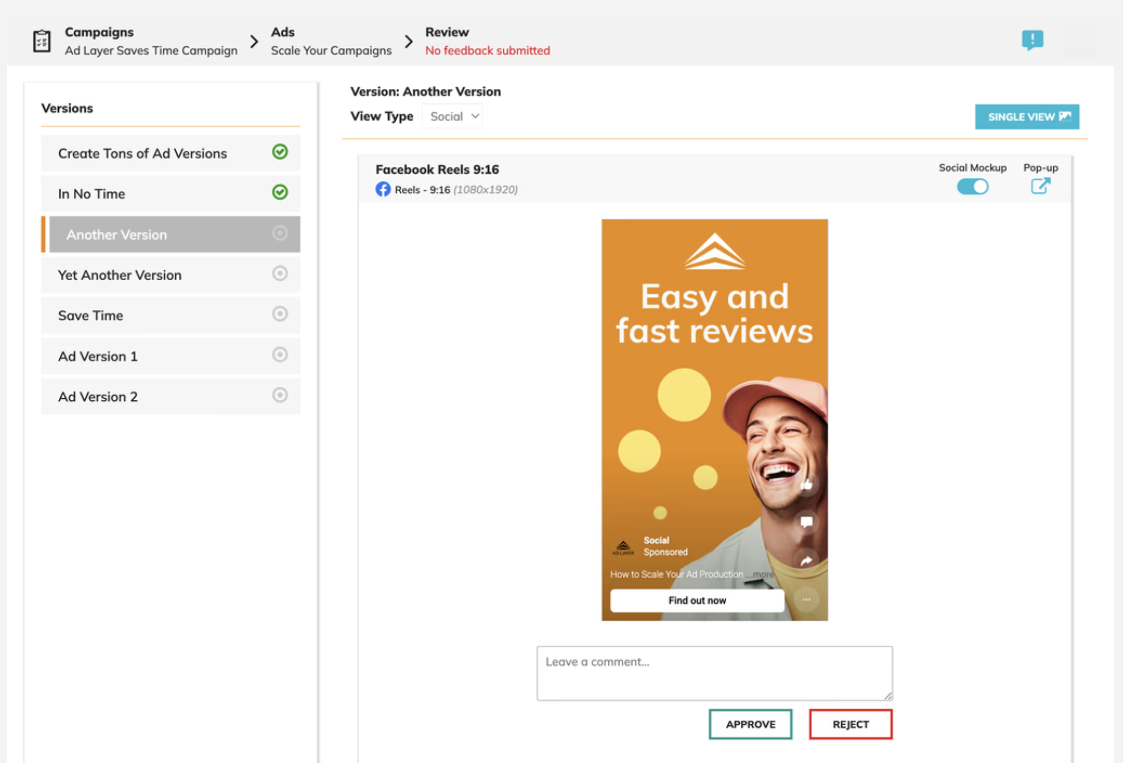This screenshot has height=763, width=1125.
Task: Click the Facebook logo icon
Action: (383, 189)
